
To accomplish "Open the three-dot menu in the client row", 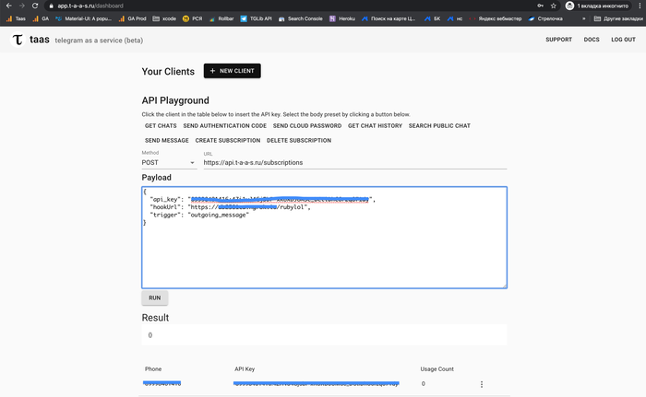I will tap(481, 384).
